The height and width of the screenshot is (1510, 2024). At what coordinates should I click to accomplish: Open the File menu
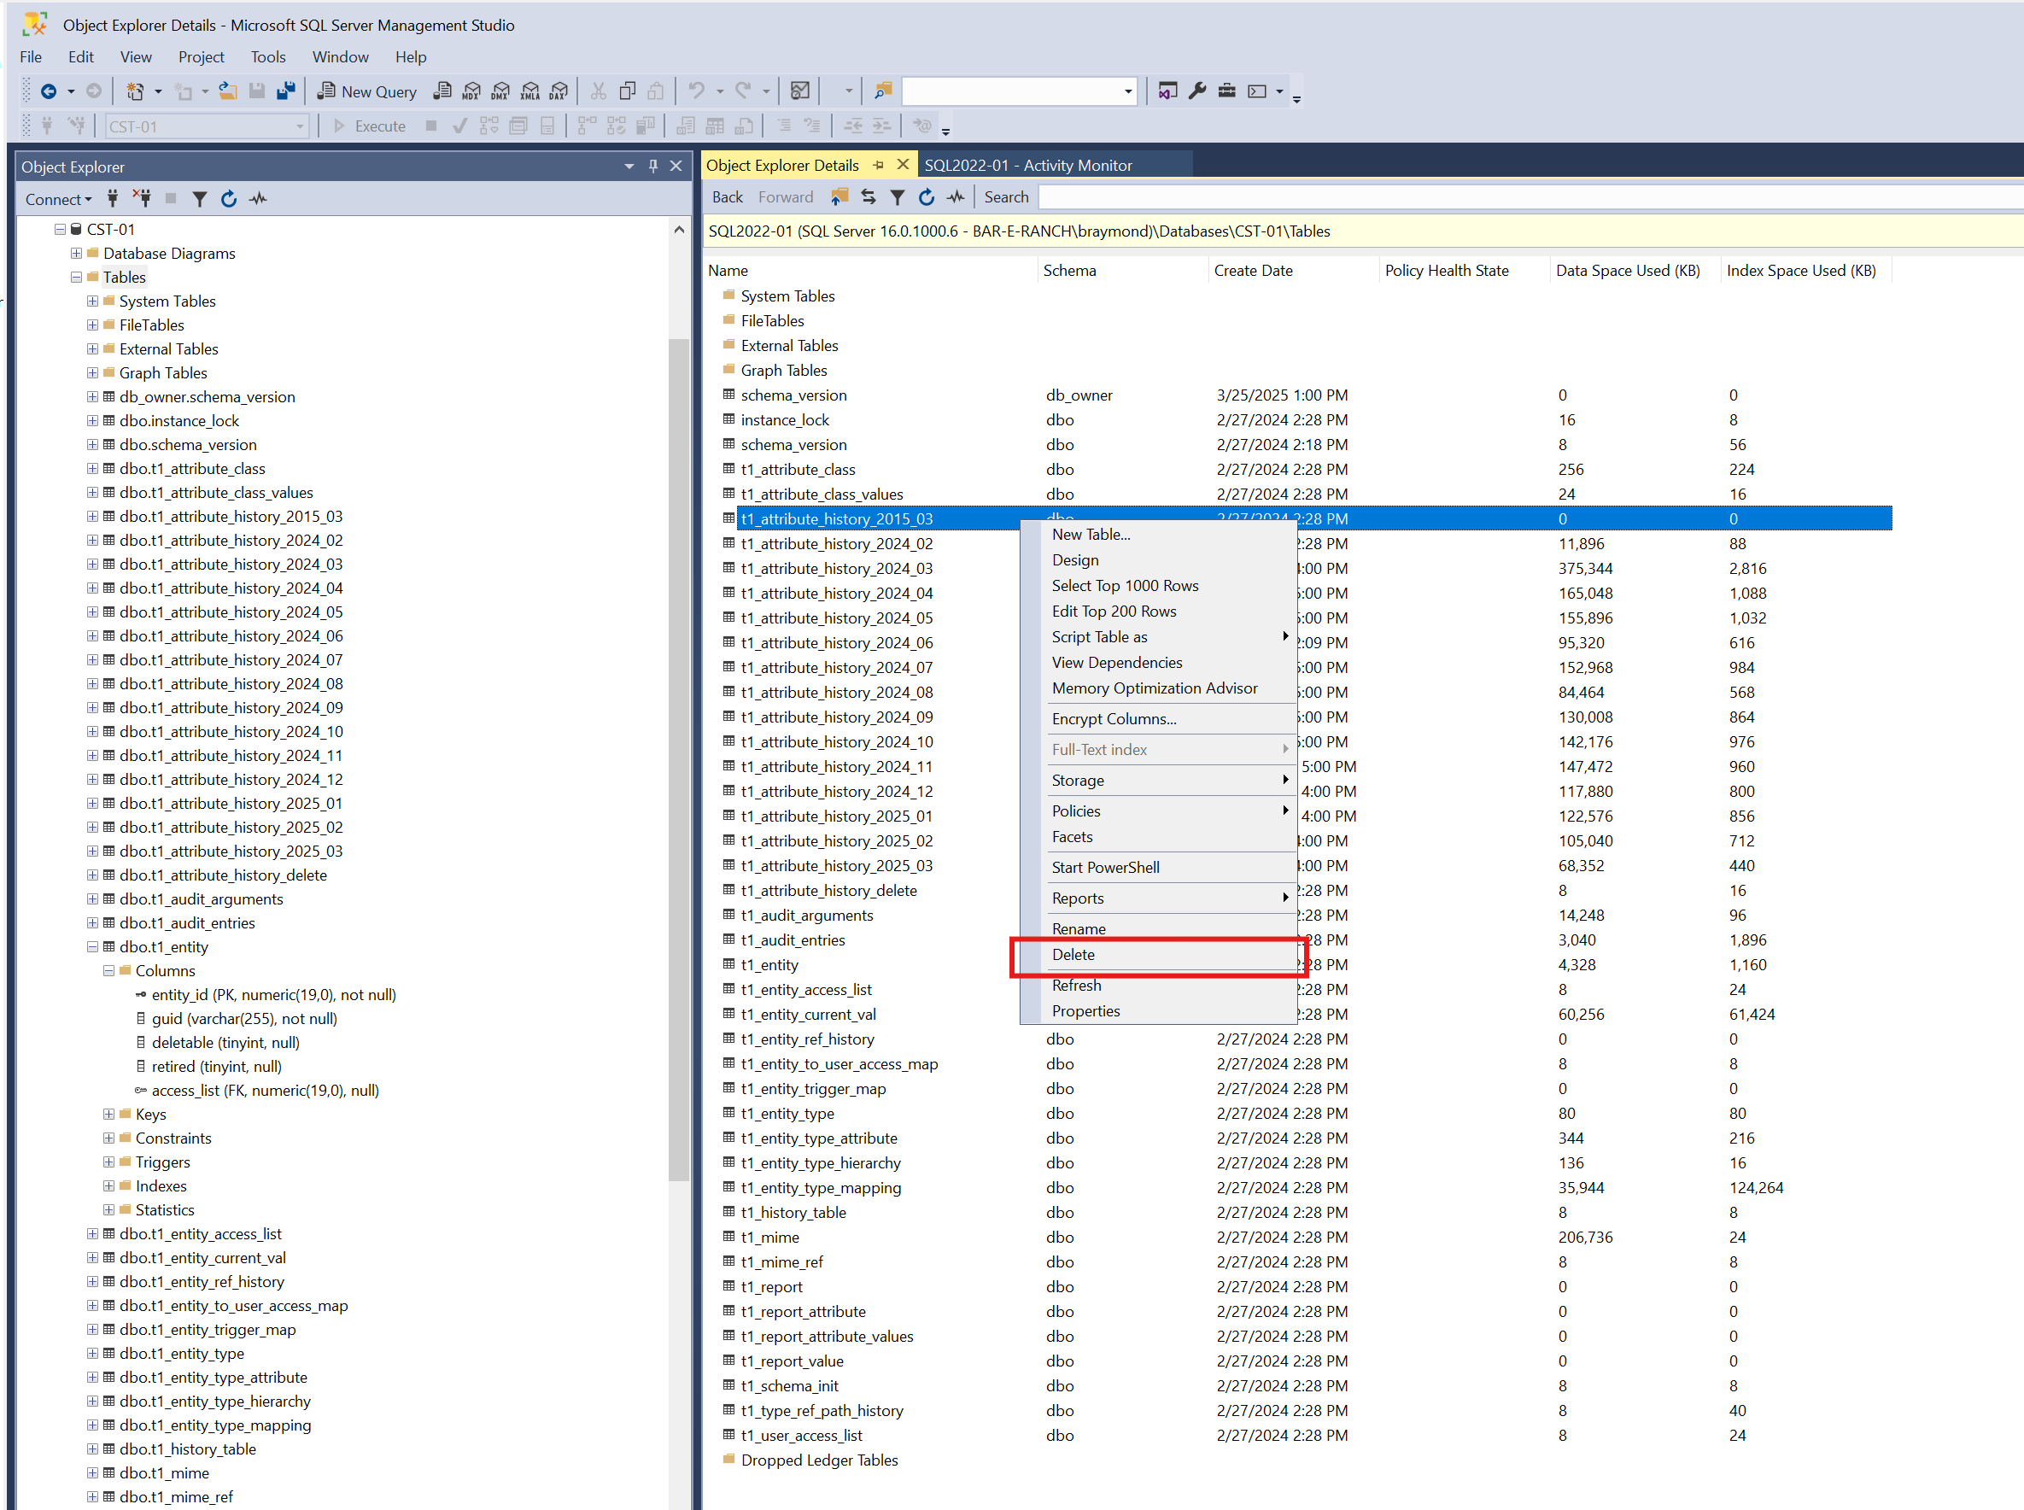(x=31, y=56)
